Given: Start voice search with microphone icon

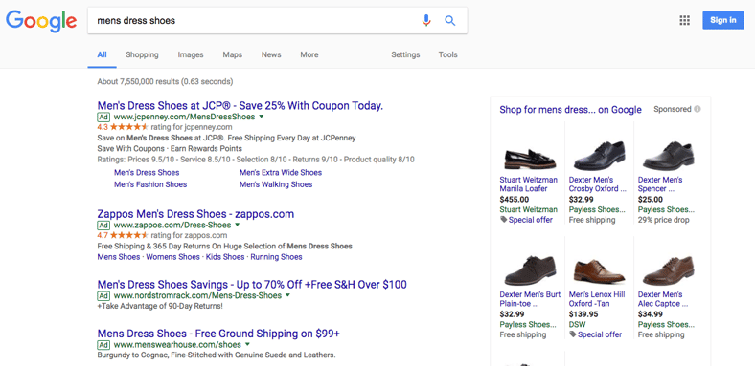Looking at the screenshot, I should pyautogui.click(x=426, y=20).
